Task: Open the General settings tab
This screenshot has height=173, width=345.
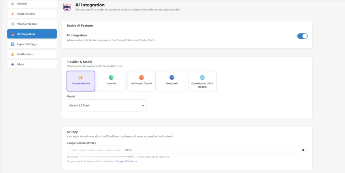Action: point(32,4)
